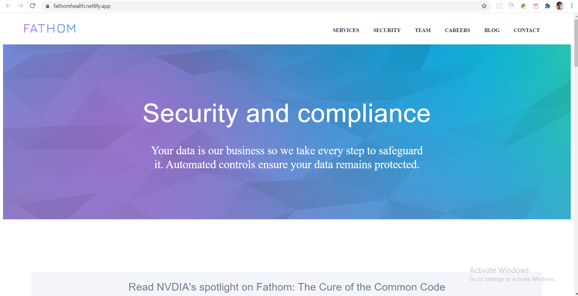
Task: Click the FATHOM logo to go home
Action: click(x=49, y=28)
